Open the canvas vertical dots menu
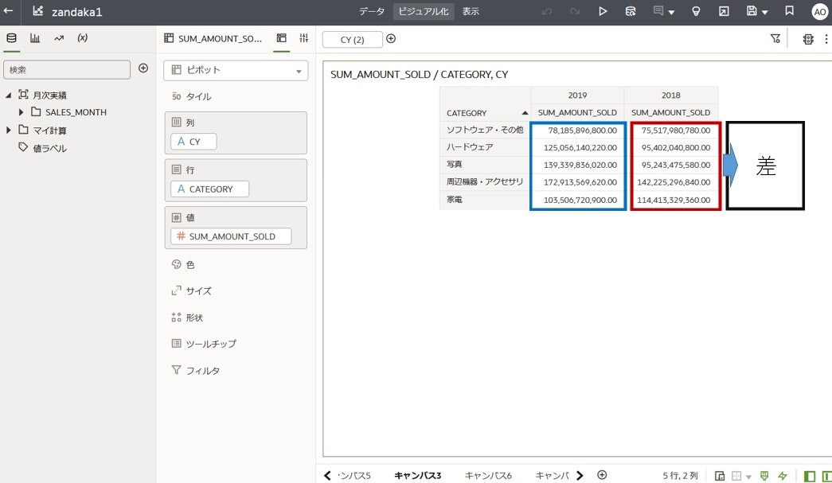This screenshot has height=483, width=832. point(826,39)
